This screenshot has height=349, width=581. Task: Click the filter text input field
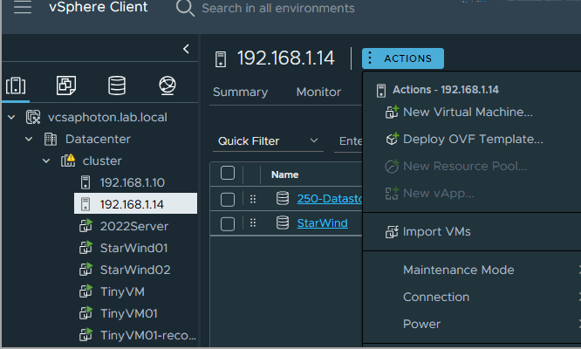pos(348,141)
